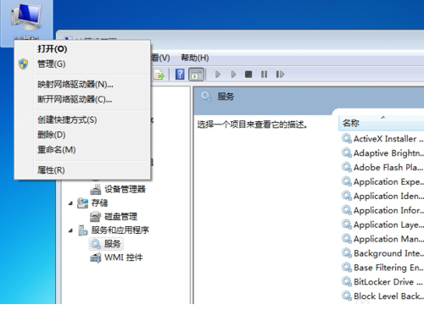Click the 存储 node icon
Image resolution: width=424 pixels, height=316 pixels.
point(82,203)
